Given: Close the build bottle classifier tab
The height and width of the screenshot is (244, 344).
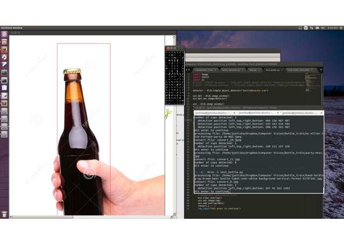Looking at the screenshot, I should tap(312, 70).
